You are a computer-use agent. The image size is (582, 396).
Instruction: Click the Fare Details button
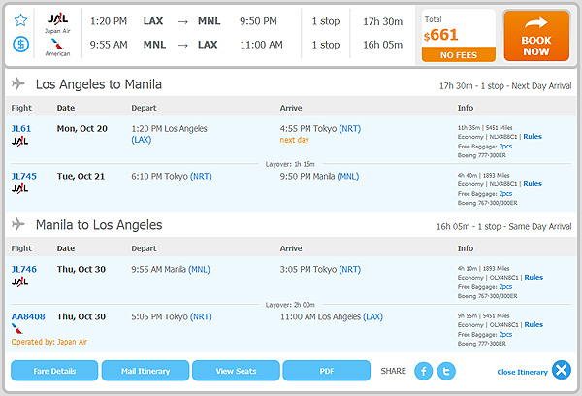[54, 371]
